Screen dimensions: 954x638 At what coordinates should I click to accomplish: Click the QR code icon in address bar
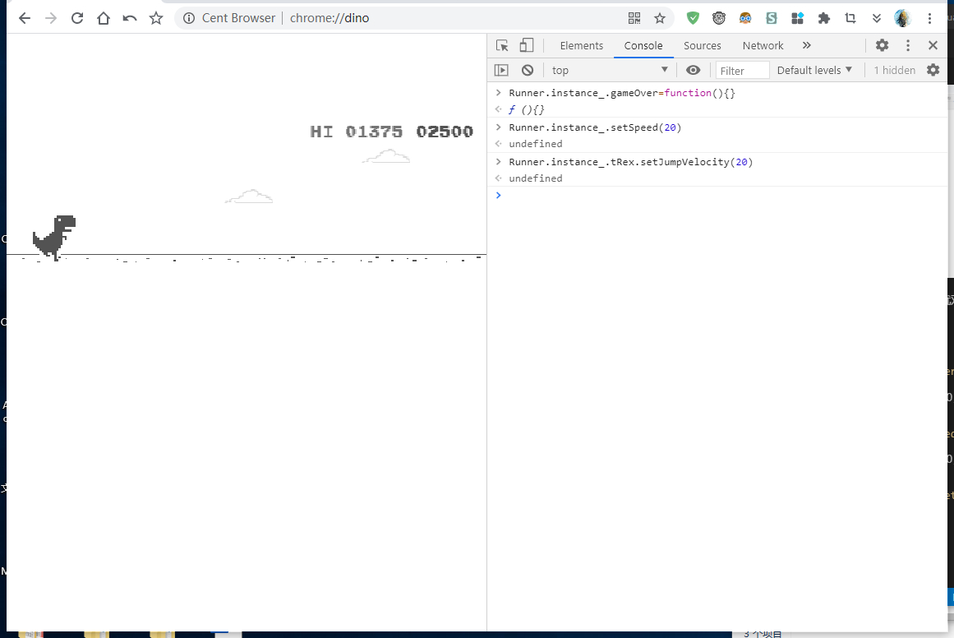pyautogui.click(x=634, y=18)
